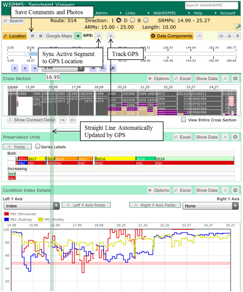
Task: Close the Cross Section panel
Action: click(x=235, y=79)
